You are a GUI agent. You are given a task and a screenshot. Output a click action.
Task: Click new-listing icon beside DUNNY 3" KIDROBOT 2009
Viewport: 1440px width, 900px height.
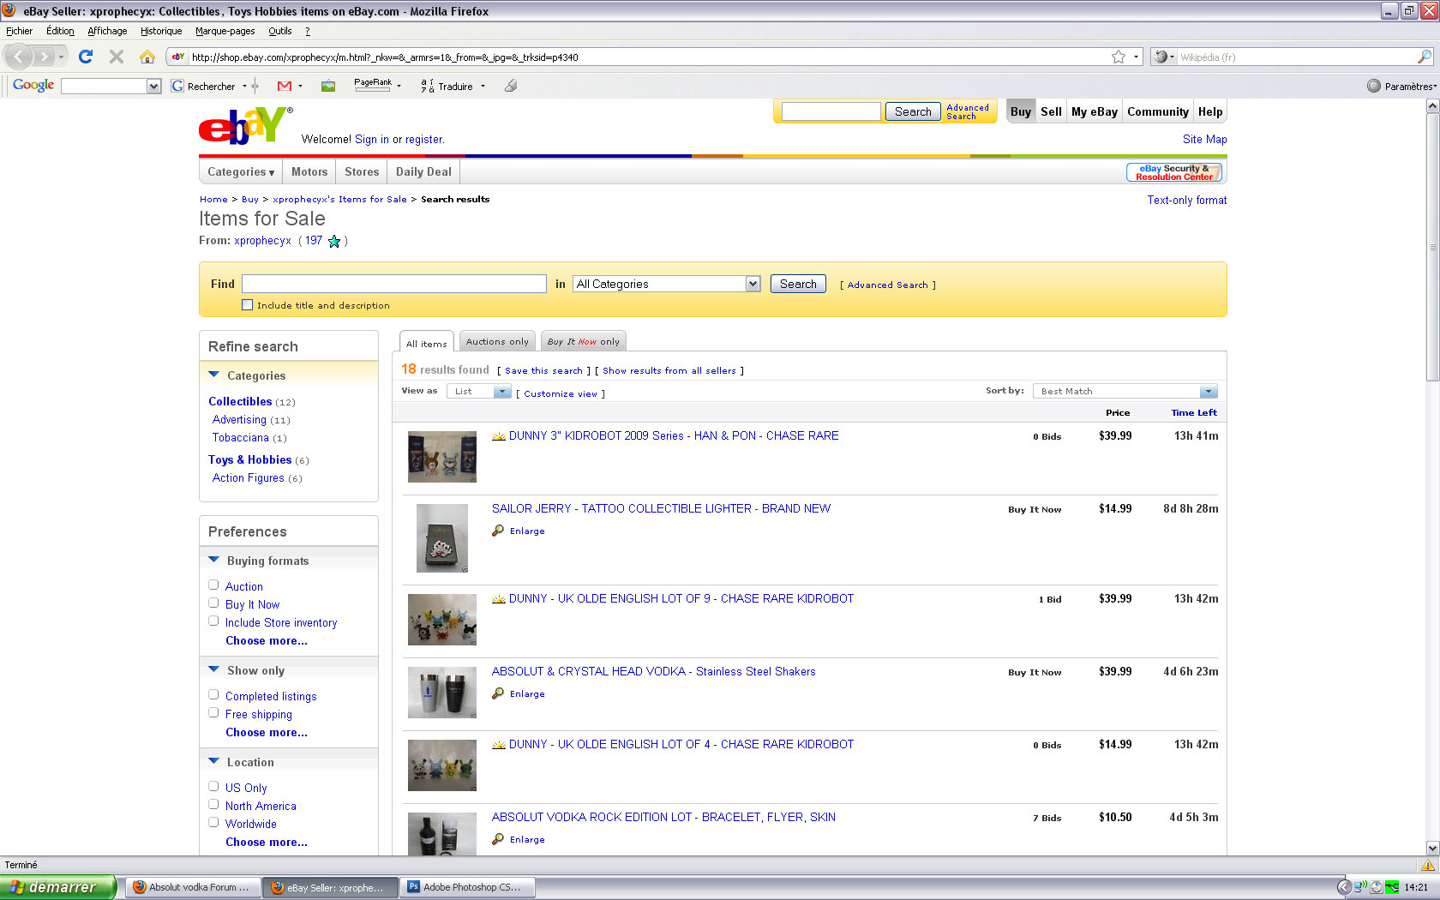click(499, 436)
